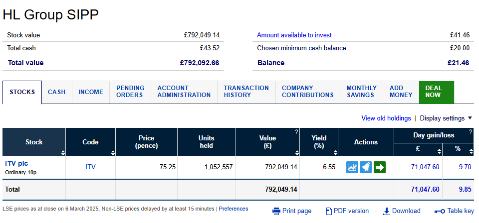The width and height of the screenshot is (479, 223).
Task: Click the units held 1,052,557 cell
Action: [x=207, y=167]
